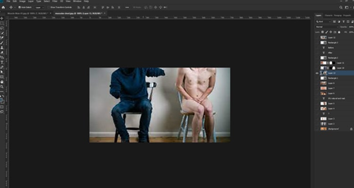The width and height of the screenshot is (354, 188).
Task: Toggle Lock all padlock
Action: point(339,32)
